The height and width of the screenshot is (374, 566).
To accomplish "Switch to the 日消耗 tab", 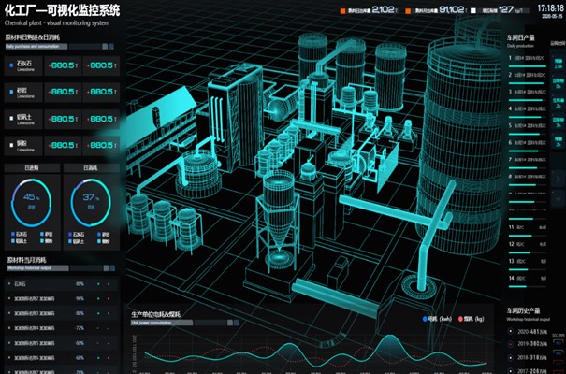I will (91, 168).
